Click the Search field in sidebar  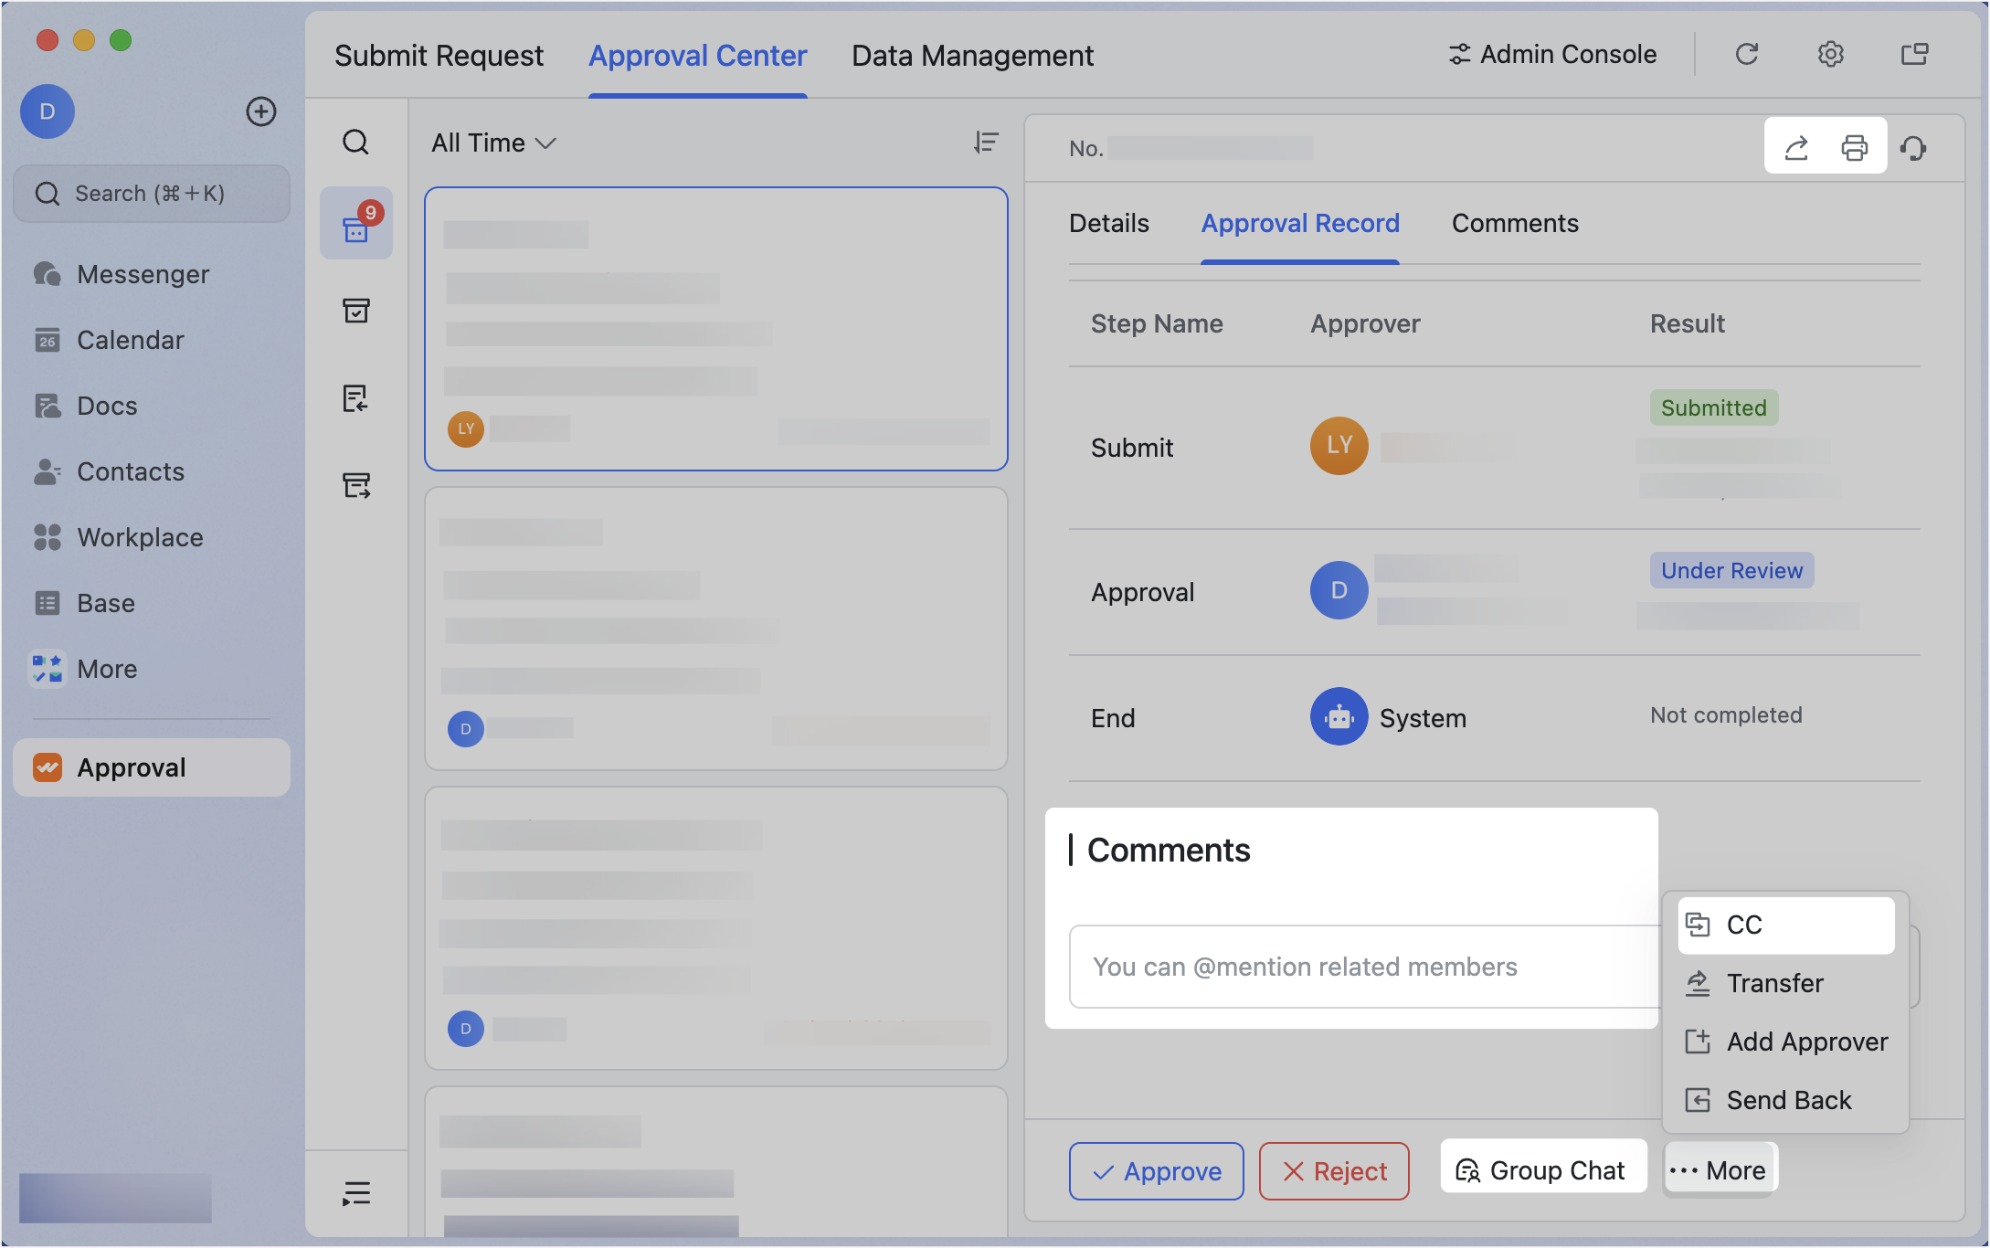coord(152,194)
